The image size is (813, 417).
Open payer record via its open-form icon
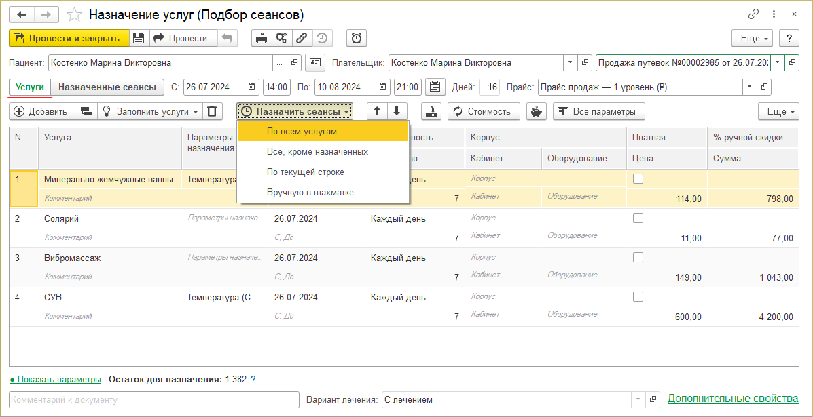584,62
